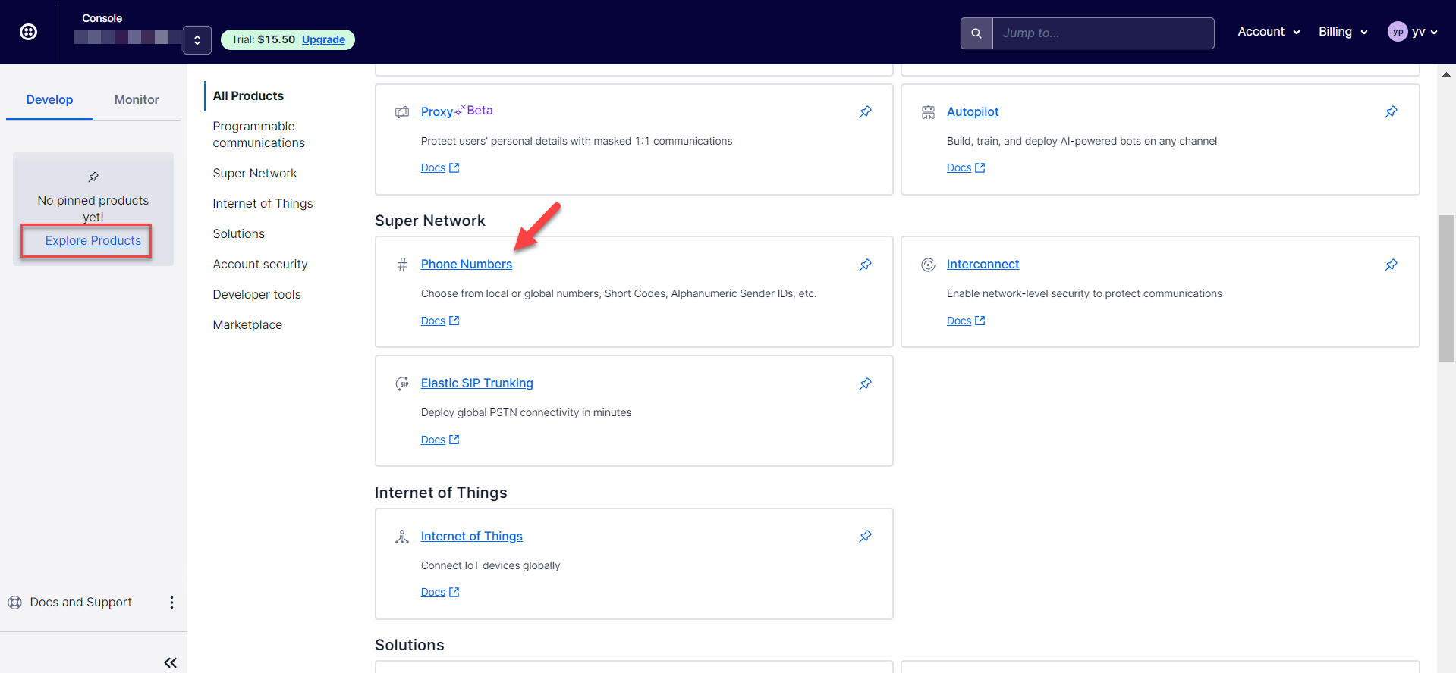Expand the Account menu

(x=1269, y=32)
